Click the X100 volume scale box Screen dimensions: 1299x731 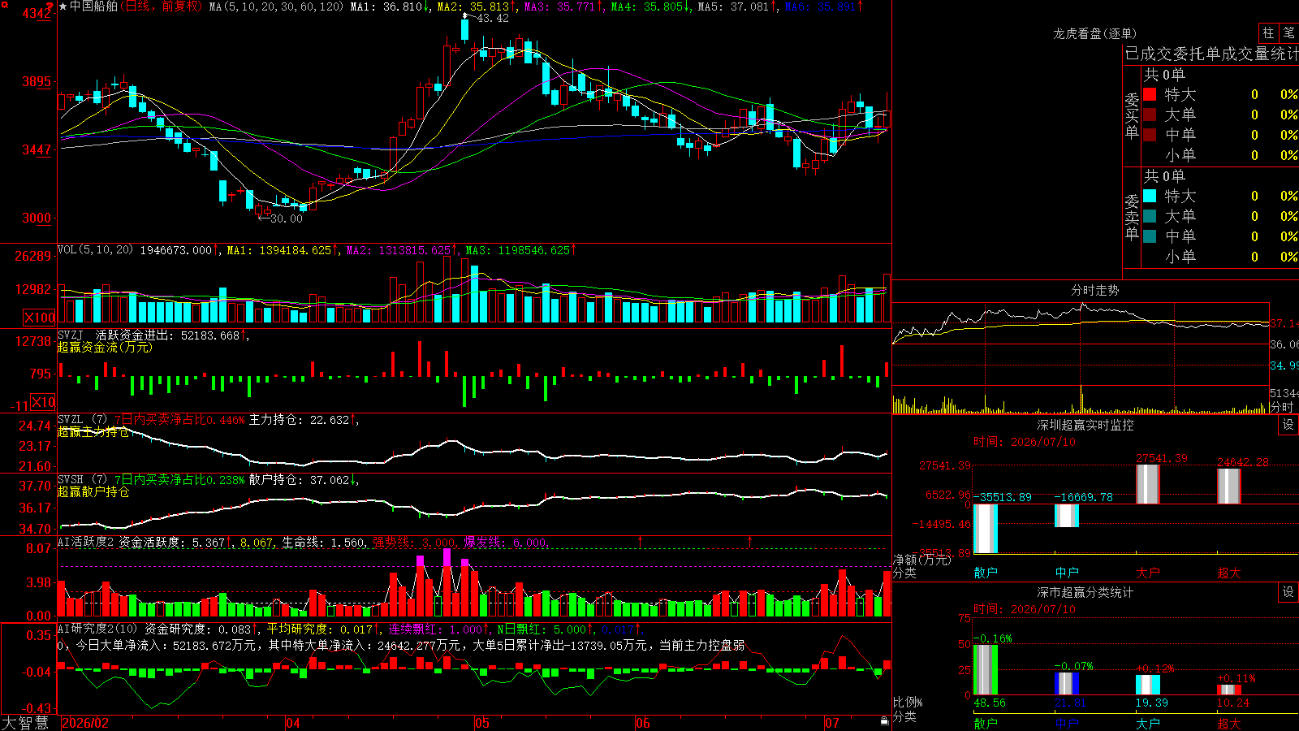tap(40, 318)
